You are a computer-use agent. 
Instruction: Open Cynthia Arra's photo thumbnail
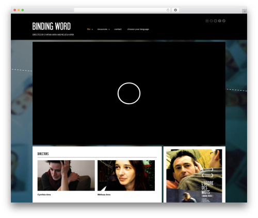pos(66,175)
